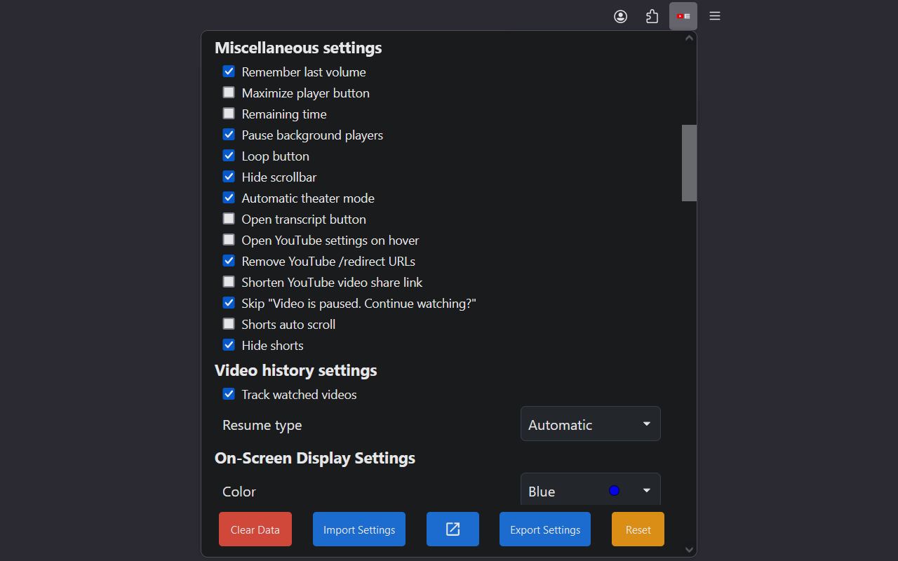The width and height of the screenshot is (898, 561).
Task: Expand the Color dropdown
Action: [590, 491]
